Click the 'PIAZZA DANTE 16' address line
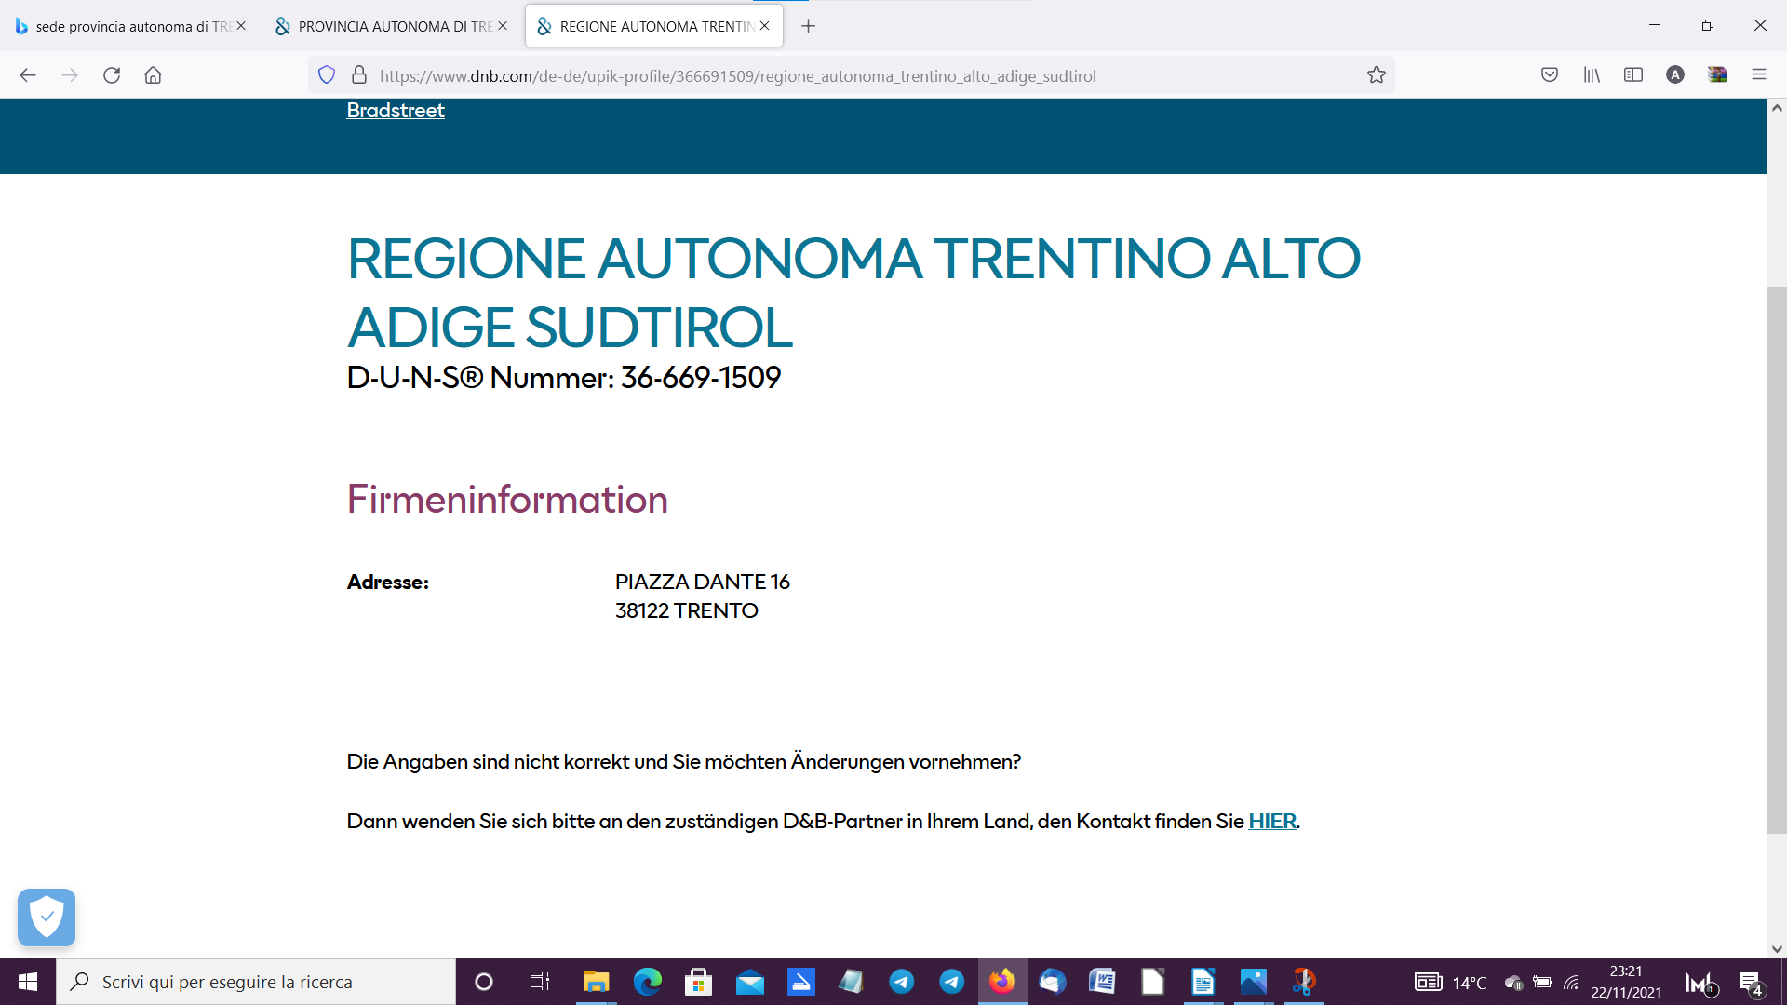The image size is (1787, 1005). [x=703, y=583]
